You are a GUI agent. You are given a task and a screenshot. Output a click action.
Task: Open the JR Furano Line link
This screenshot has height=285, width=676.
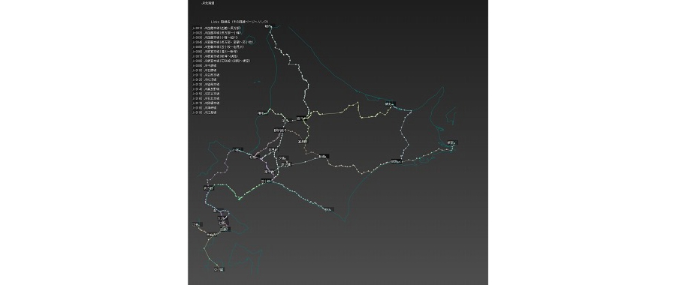(206, 88)
